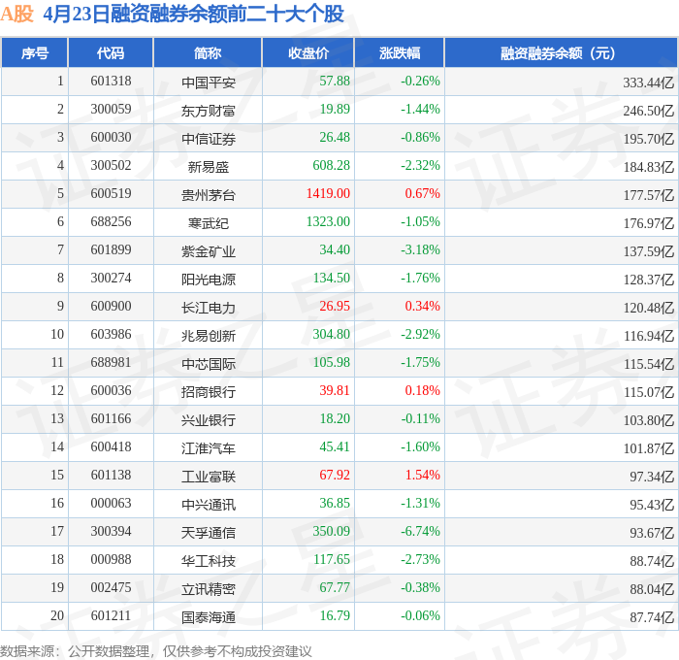Click stock name 中信证券
679x660 pixels.
209,139
